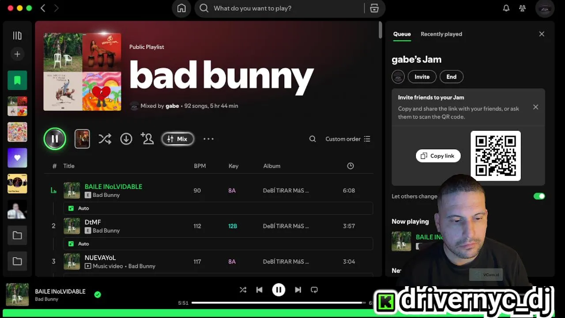Open the Liked Songs heart tile

tap(17, 158)
